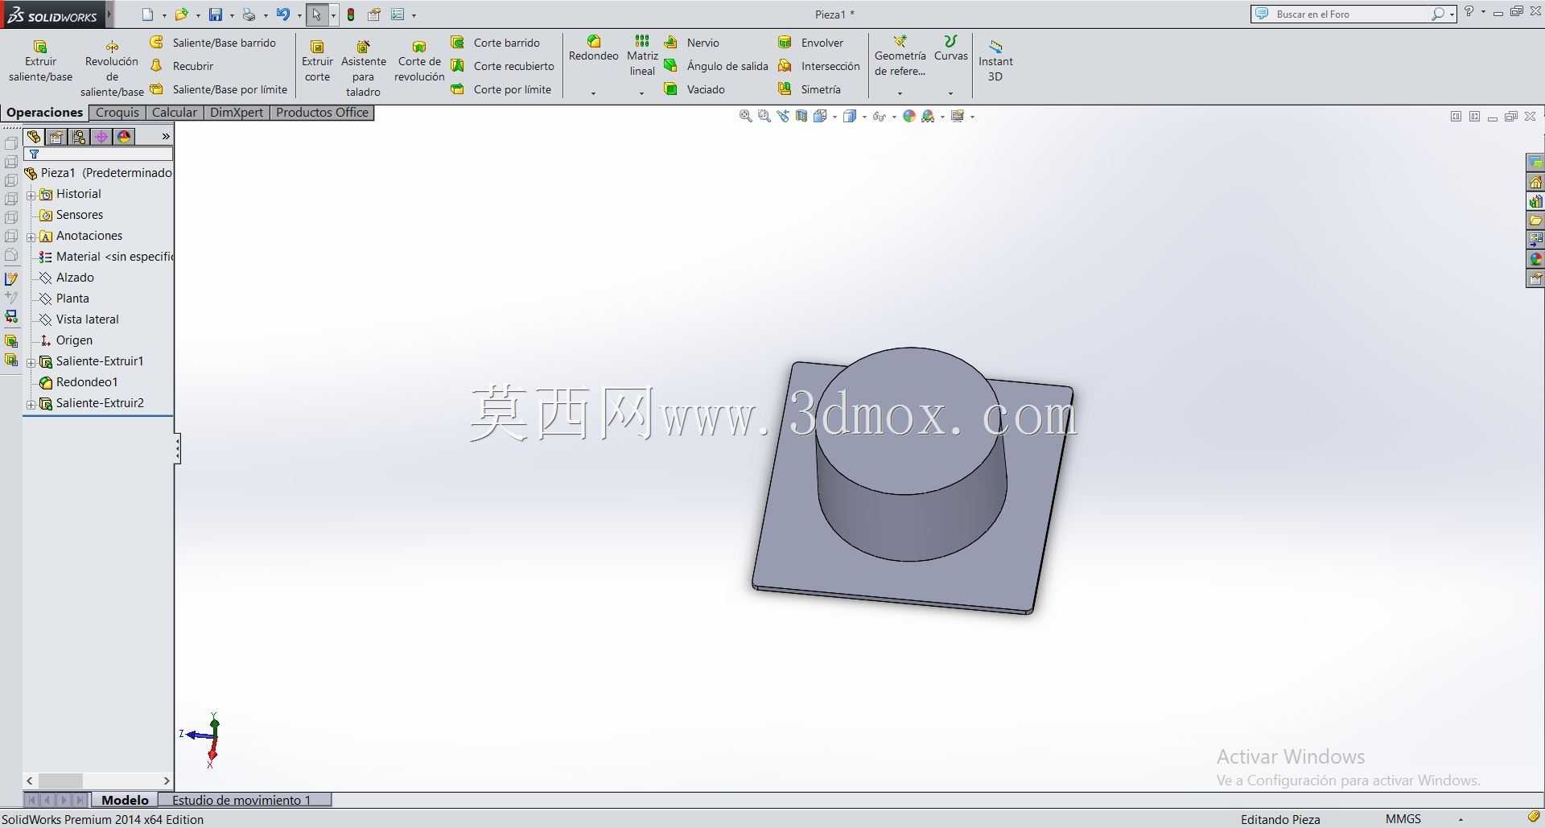1545x828 pixels.
Task: Open the ConfigurationManager tab icon
Action: click(x=79, y=137)
